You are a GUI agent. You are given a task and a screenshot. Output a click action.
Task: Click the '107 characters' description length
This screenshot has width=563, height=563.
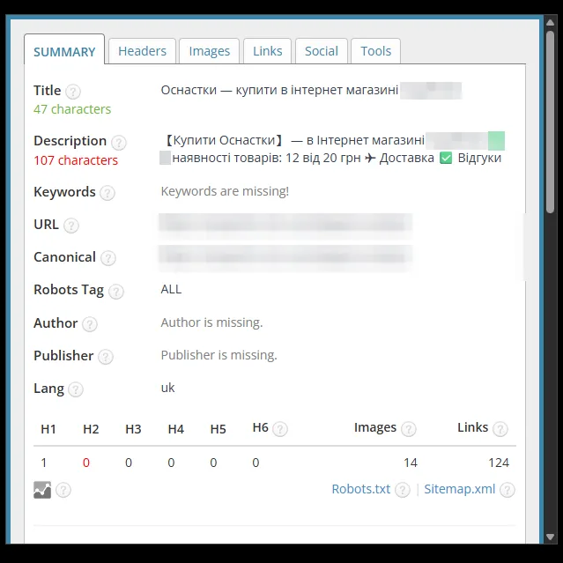click(x=76, y=160)
